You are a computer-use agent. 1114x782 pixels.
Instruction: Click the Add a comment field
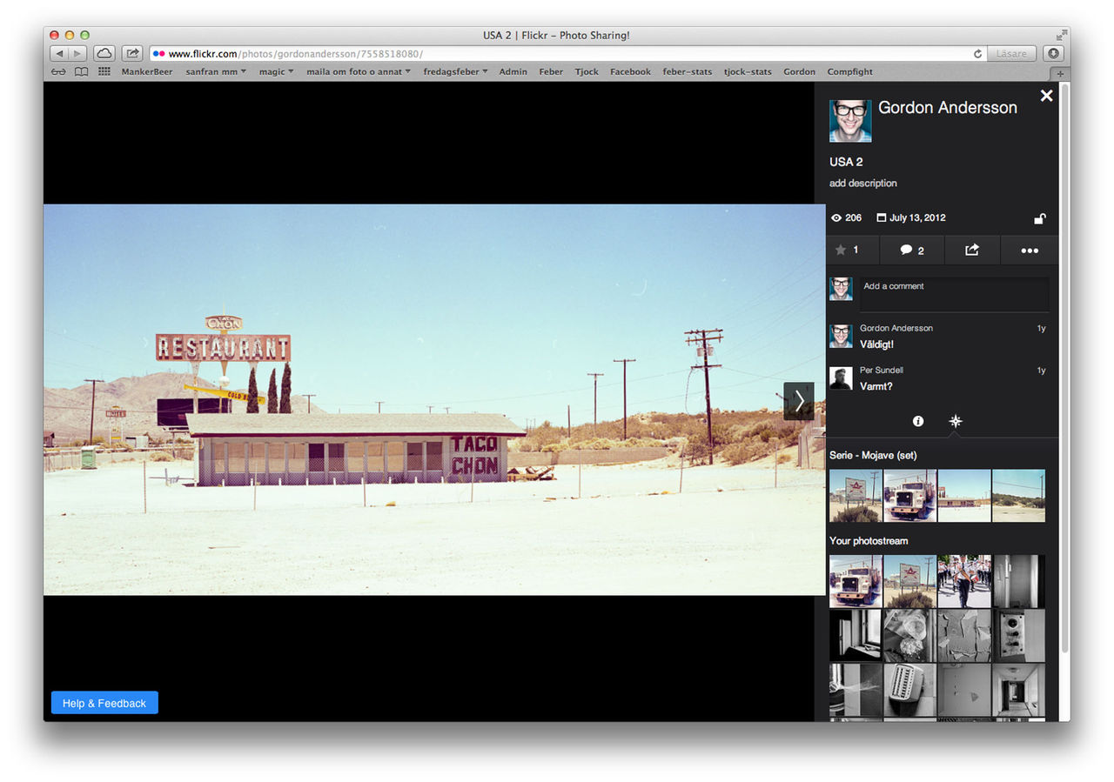click(x=954, y=294)
